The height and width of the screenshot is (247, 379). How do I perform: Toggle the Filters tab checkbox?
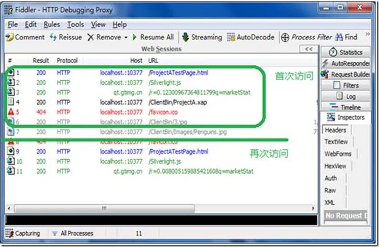[337, 85]
